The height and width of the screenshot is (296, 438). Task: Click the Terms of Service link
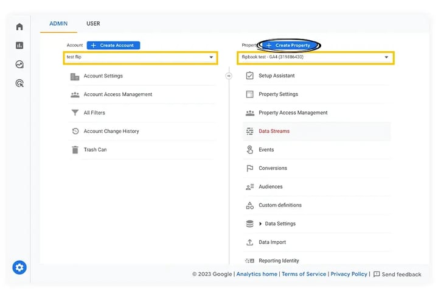point(304,274)
